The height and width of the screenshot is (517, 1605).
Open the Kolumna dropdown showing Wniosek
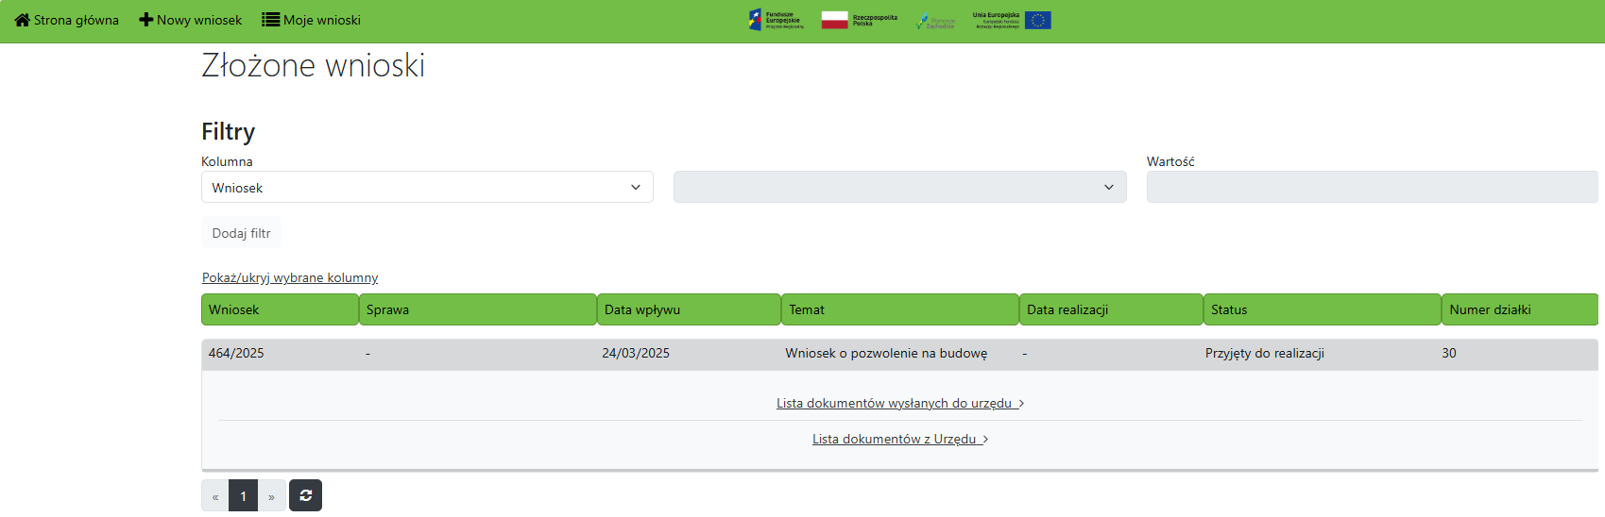pyautogui.click(x=427, y=187)
